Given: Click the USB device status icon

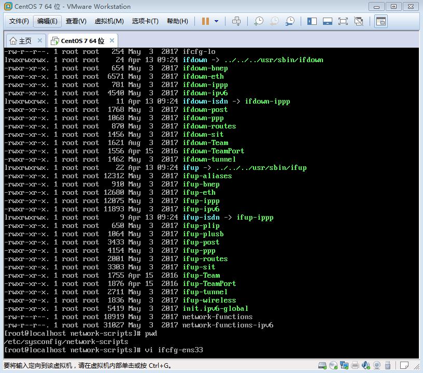Looking at the screenshot, I should (x=388, y=365).
